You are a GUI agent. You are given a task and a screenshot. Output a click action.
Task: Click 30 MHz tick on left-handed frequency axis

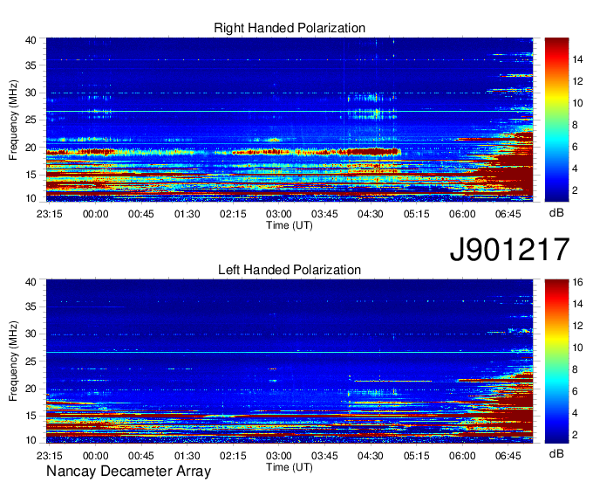pos(31,334)
